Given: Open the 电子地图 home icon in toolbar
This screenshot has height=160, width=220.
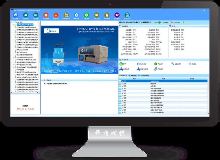Looking at the screenshot, I should click(15, 15).
